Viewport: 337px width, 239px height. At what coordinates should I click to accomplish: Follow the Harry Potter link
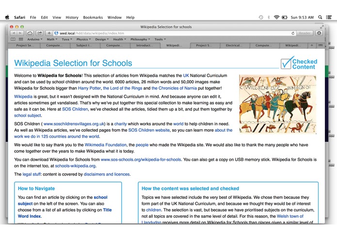[89, 88]
